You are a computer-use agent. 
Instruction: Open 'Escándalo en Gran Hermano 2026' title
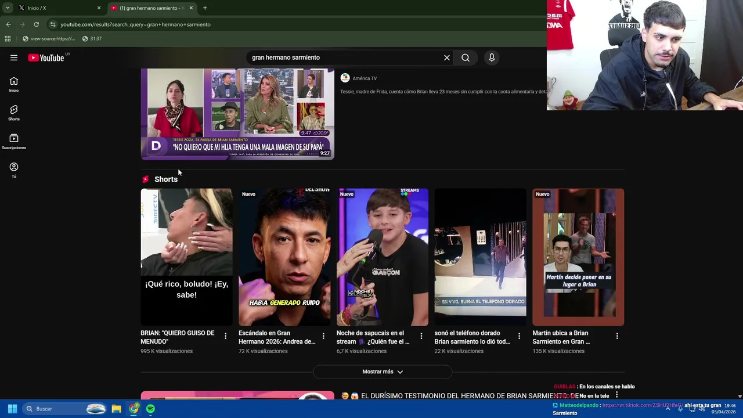(277, 337)
